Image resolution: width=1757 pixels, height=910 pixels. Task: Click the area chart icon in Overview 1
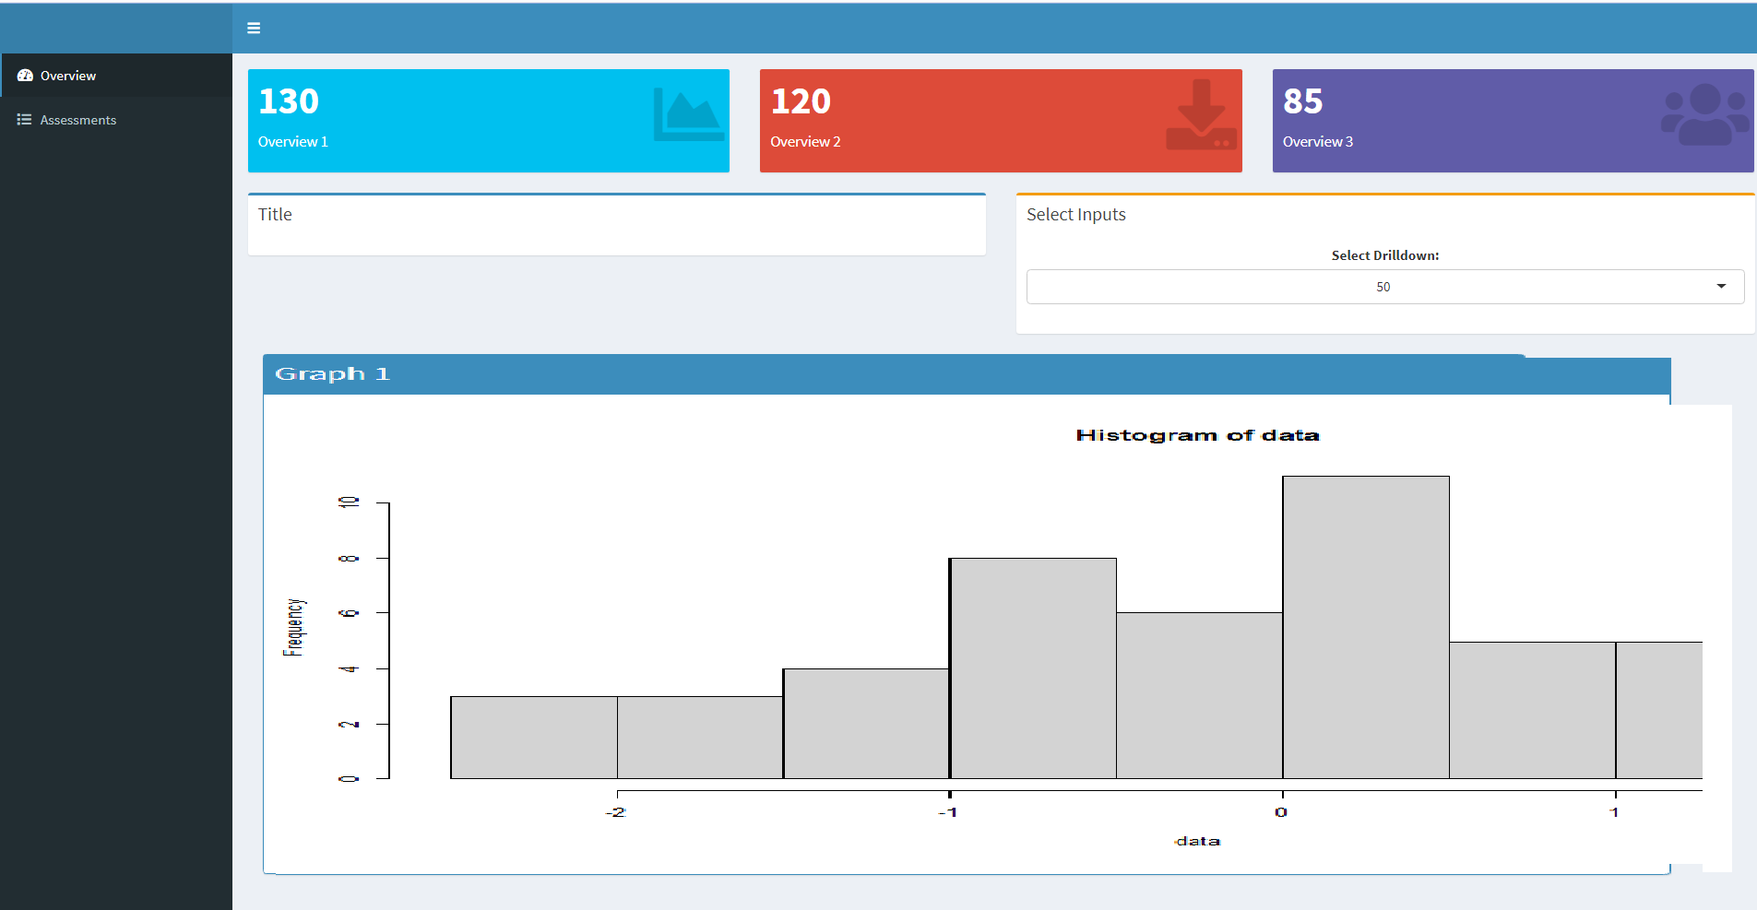pos(688,114)
